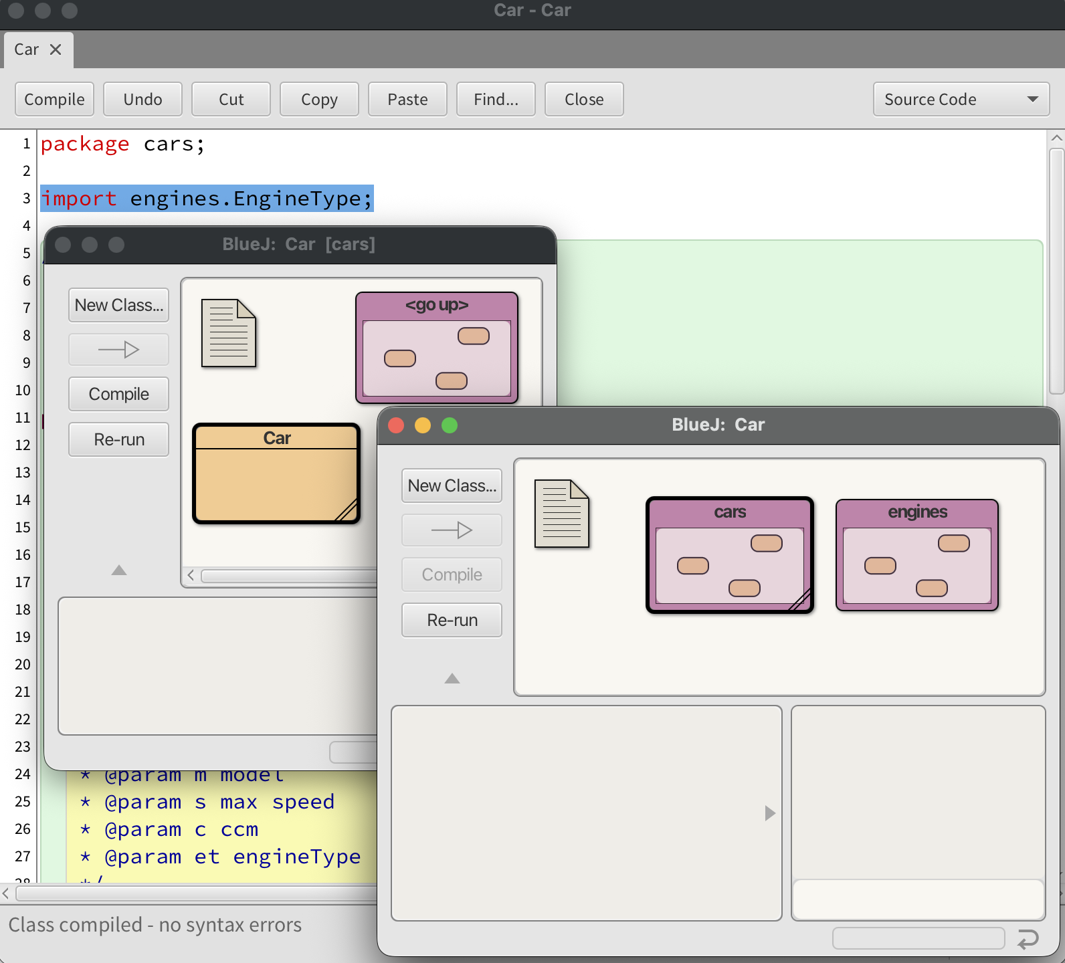Collapse the triangle under Re-run in cars window
Screen dimensions: 1065x963
(119, 570)
